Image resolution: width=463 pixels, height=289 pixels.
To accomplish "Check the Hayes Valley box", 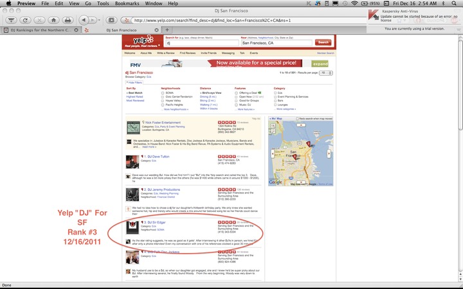I will tap(163, 101).
